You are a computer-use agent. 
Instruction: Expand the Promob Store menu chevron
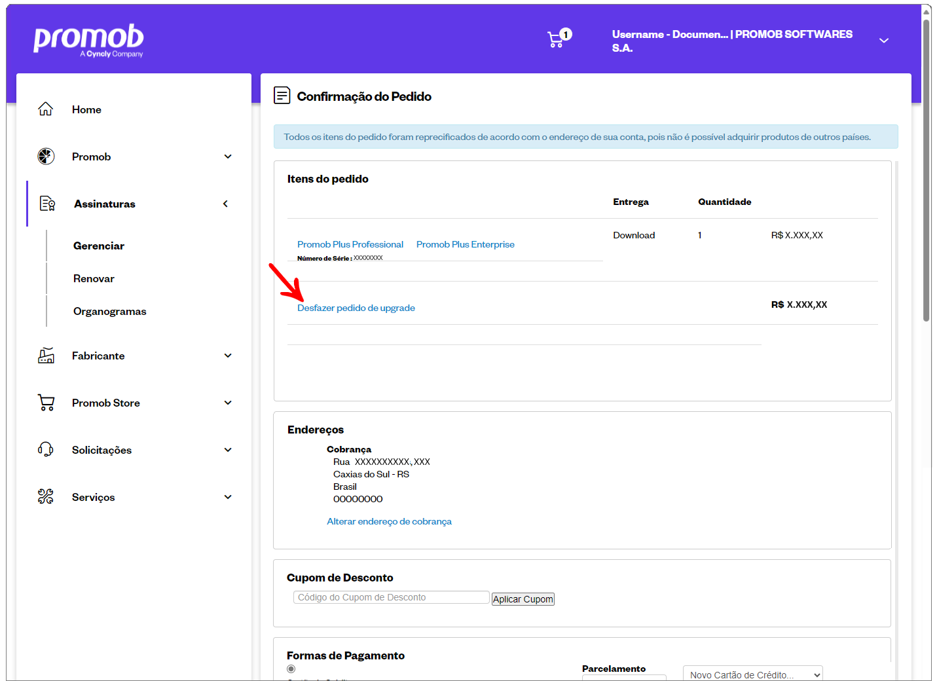click(228, 403)
